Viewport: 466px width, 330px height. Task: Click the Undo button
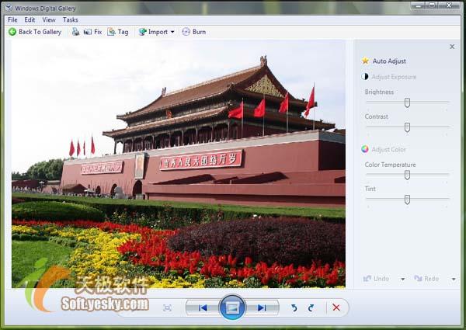pyautogui.click(x=376, y=279)
